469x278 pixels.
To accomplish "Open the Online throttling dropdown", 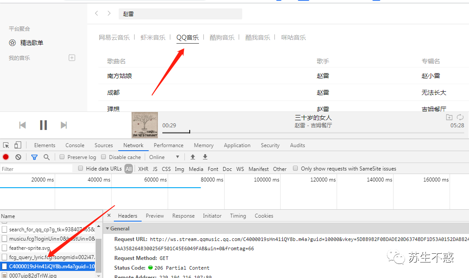I will pyautogui.click(x=164, y=157).
